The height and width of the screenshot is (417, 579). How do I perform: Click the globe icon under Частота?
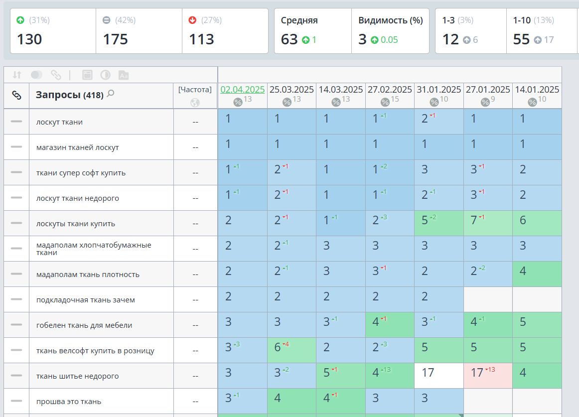point(195,102)
